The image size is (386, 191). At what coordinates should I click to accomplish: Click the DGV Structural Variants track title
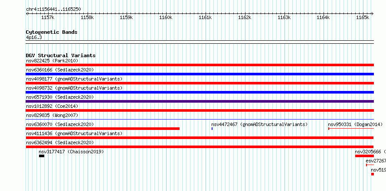61,55
